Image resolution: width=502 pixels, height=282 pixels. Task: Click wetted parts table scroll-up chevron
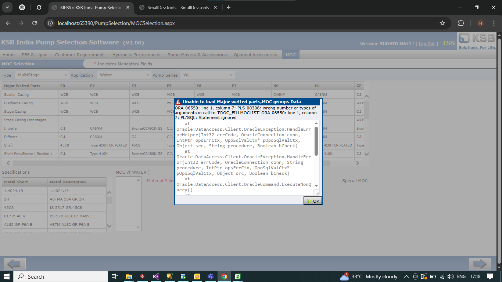click(366, 96)
